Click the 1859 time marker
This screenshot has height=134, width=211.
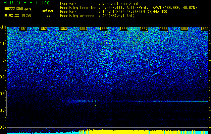point(184,29)
